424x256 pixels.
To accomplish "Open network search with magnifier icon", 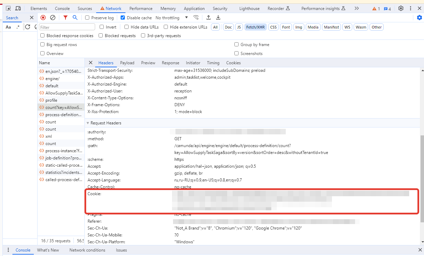I will [75, 18].
